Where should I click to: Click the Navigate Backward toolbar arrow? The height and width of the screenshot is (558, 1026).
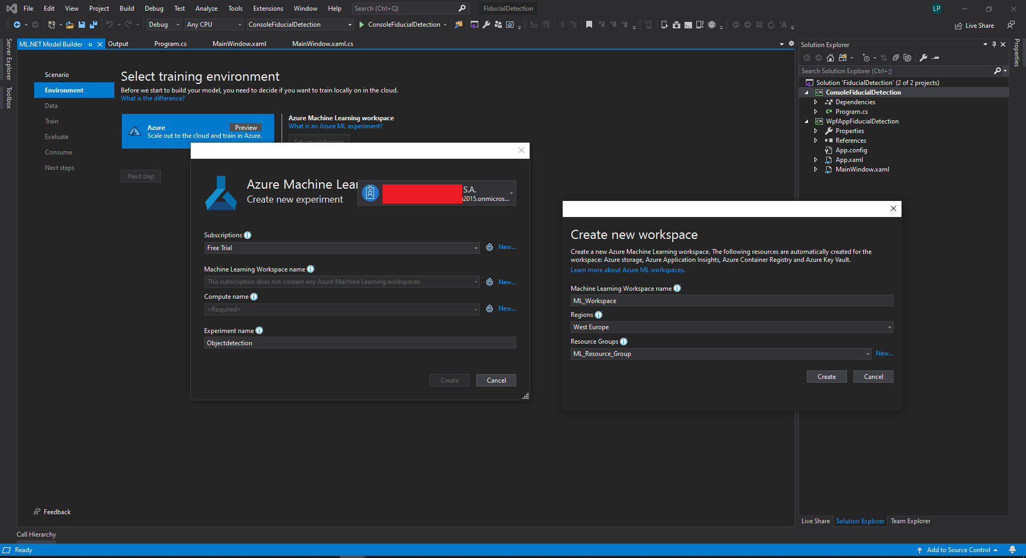click(x=17, y=25)
